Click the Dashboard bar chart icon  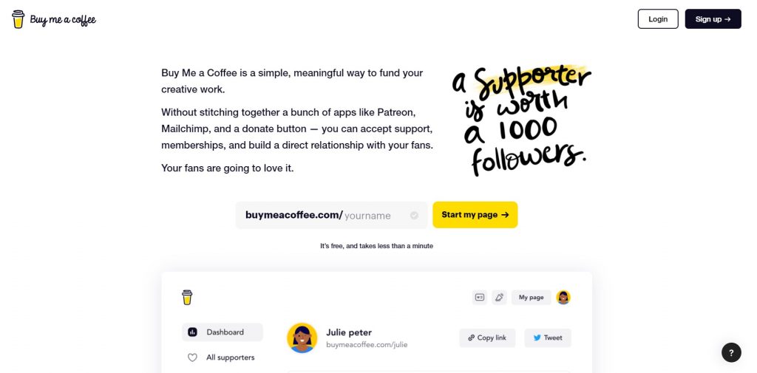[193, 332]
